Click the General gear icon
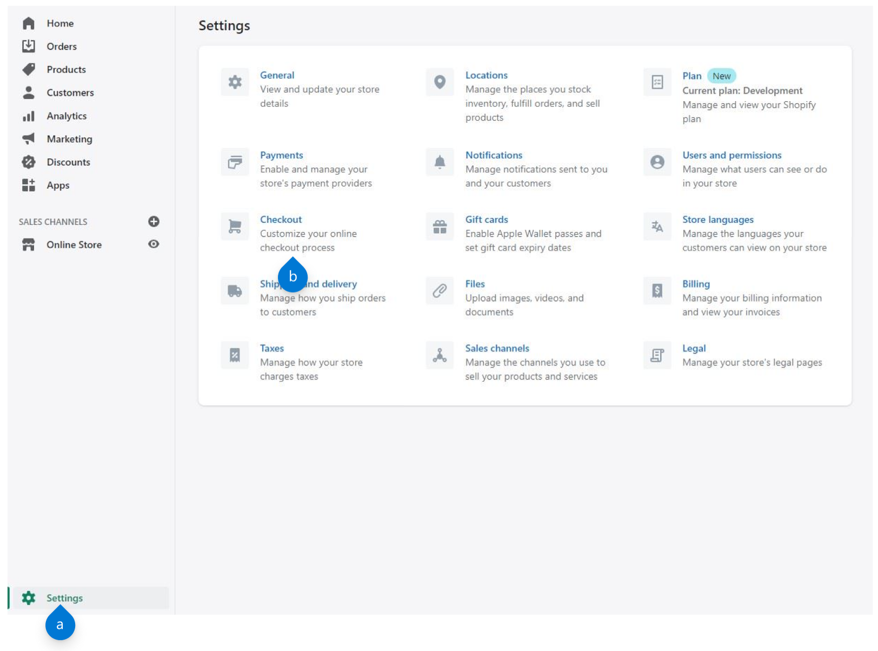878x651 pixels. (x=235, y=82)
